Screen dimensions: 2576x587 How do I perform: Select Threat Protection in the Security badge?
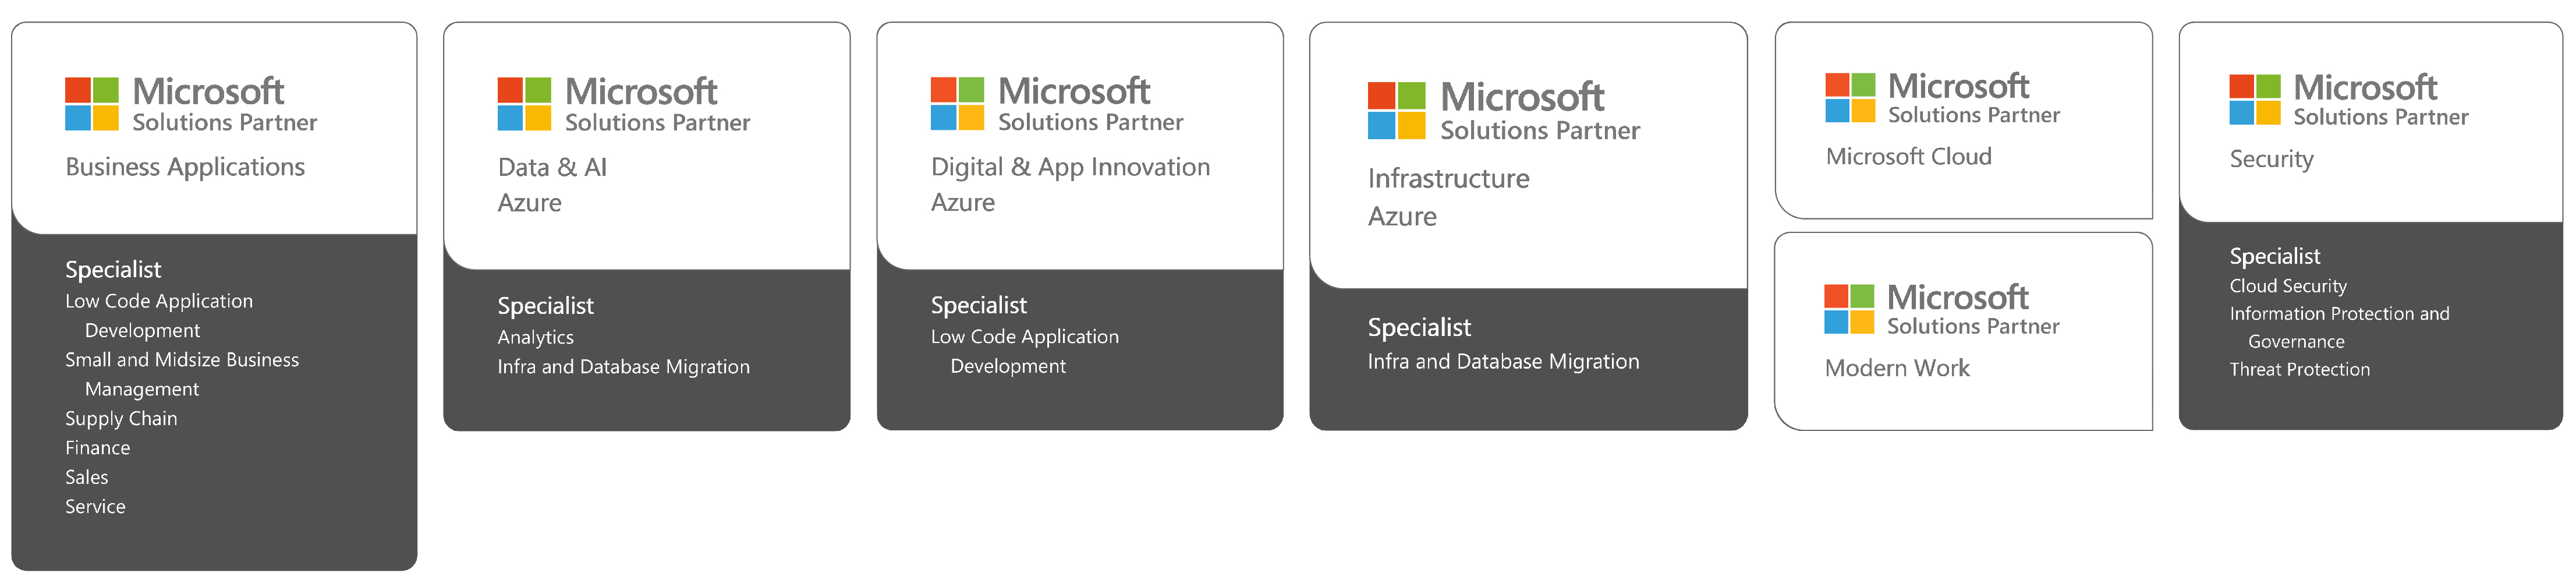point(2299,370)
